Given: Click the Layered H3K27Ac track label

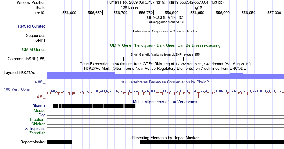Looking at the screenshot, I should point(19,72).
